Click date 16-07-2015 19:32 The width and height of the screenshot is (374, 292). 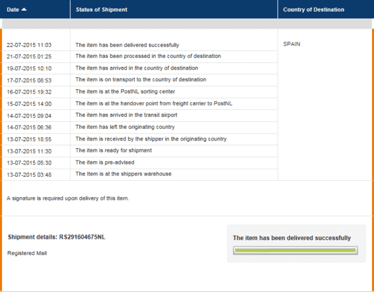[29, 92]
